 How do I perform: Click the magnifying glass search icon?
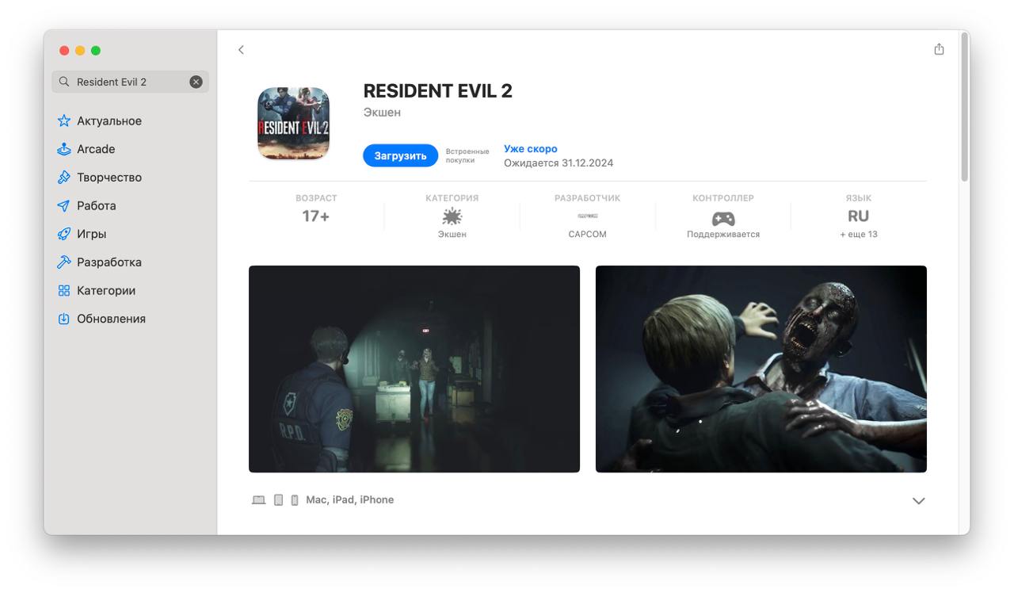[64, 82]
